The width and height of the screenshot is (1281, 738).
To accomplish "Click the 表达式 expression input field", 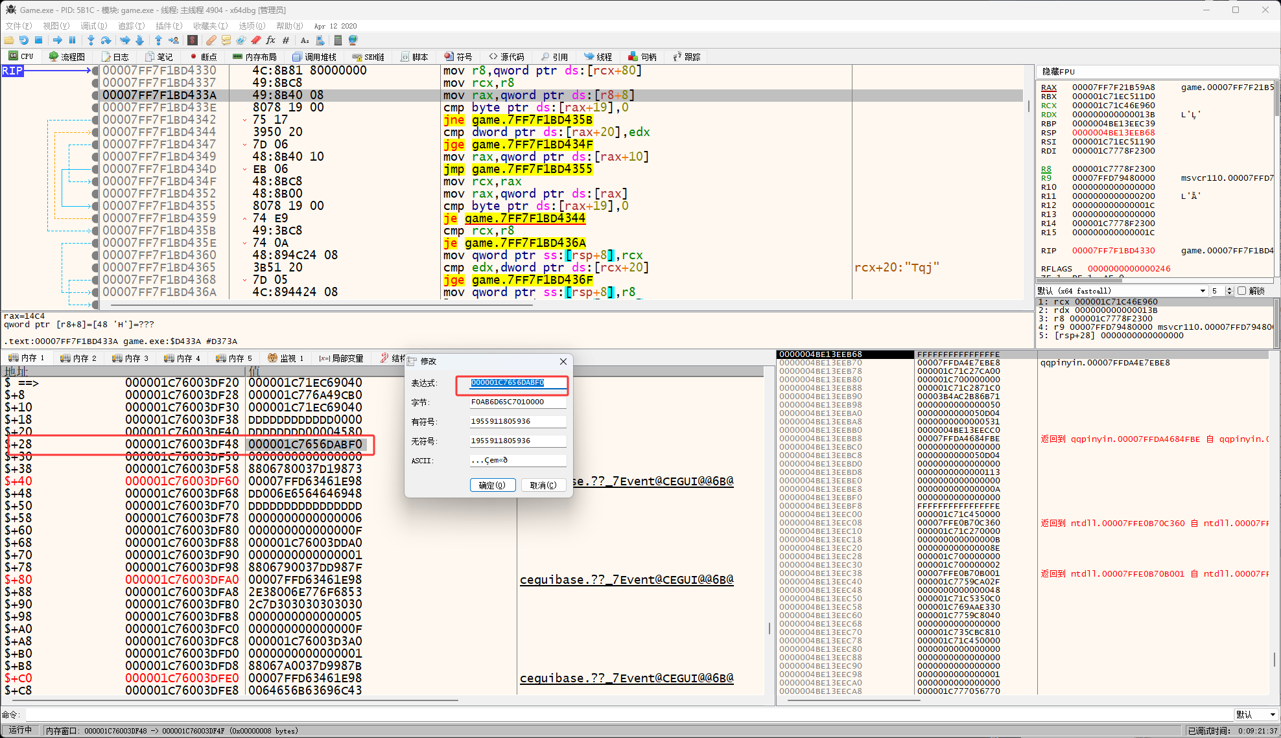I will 517,383.
